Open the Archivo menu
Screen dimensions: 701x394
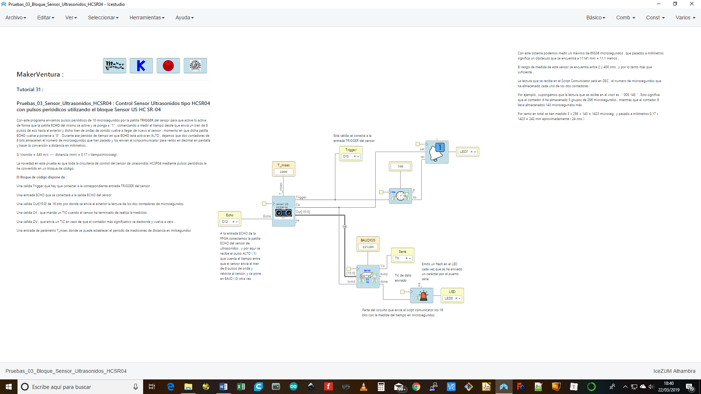click(16, 18)
